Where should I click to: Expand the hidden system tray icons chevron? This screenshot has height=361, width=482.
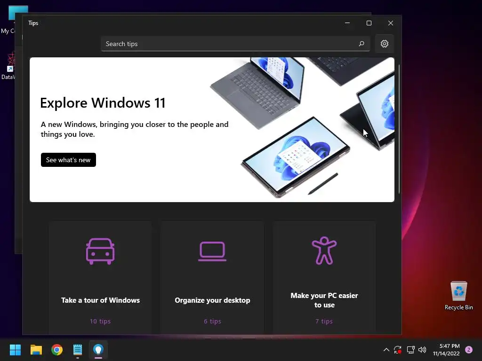click(386, 350)
